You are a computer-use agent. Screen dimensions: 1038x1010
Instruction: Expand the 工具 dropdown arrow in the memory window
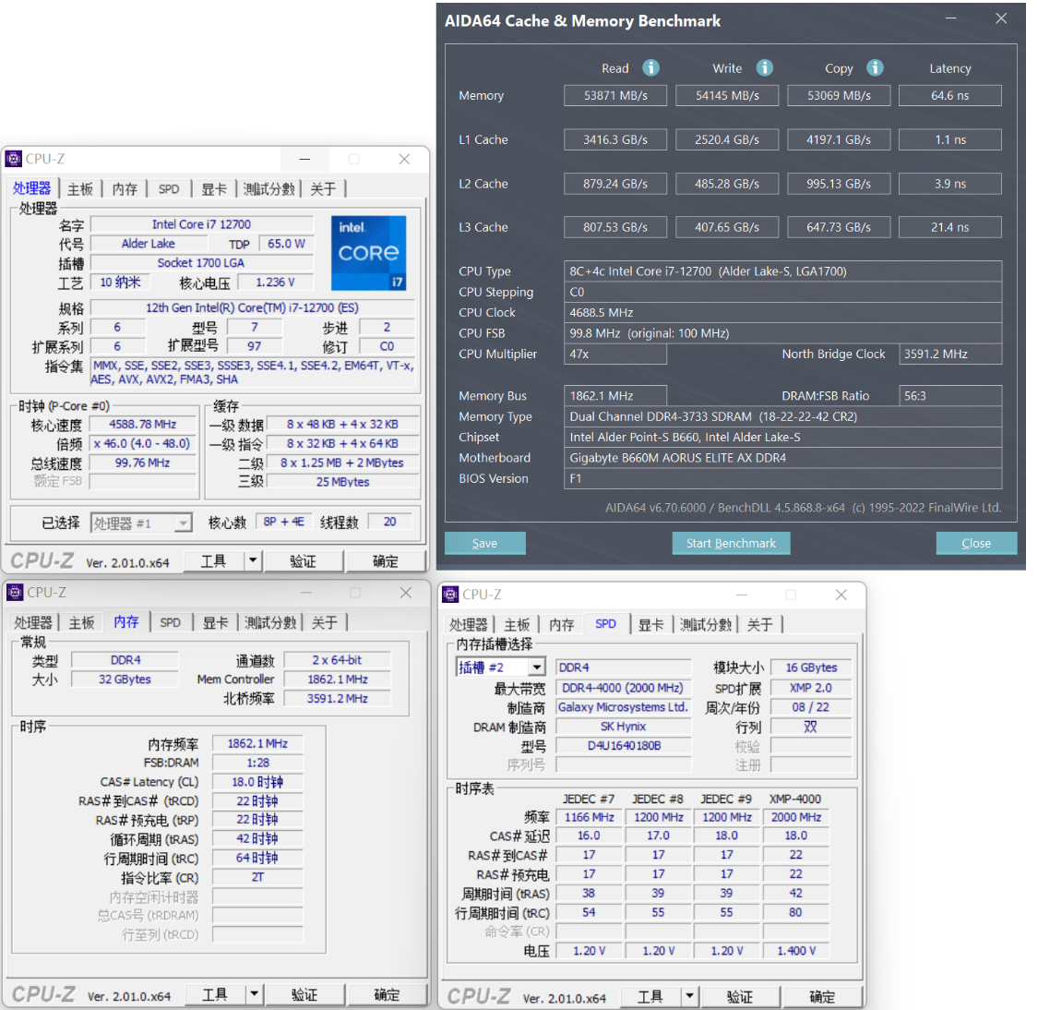click(255, 994)
